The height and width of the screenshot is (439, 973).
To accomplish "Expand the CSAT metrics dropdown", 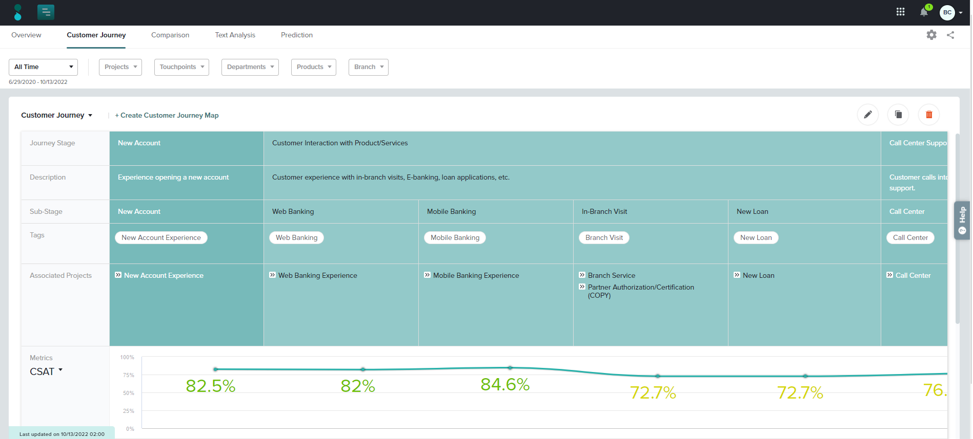I will coord(46,371).
